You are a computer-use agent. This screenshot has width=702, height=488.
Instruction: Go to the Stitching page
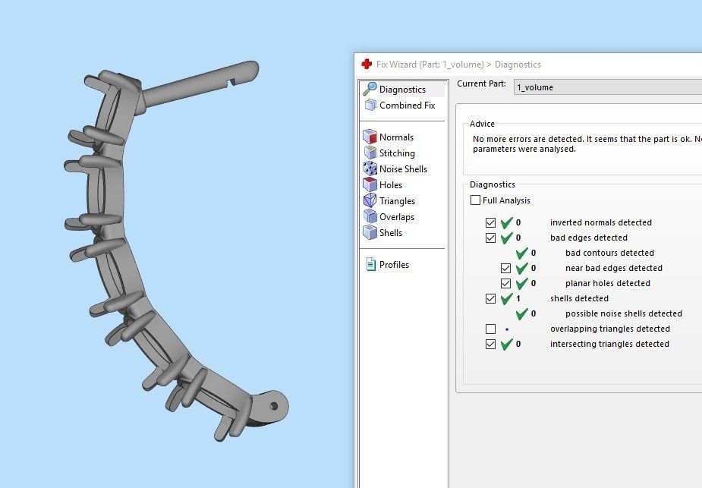coord(397,153)
